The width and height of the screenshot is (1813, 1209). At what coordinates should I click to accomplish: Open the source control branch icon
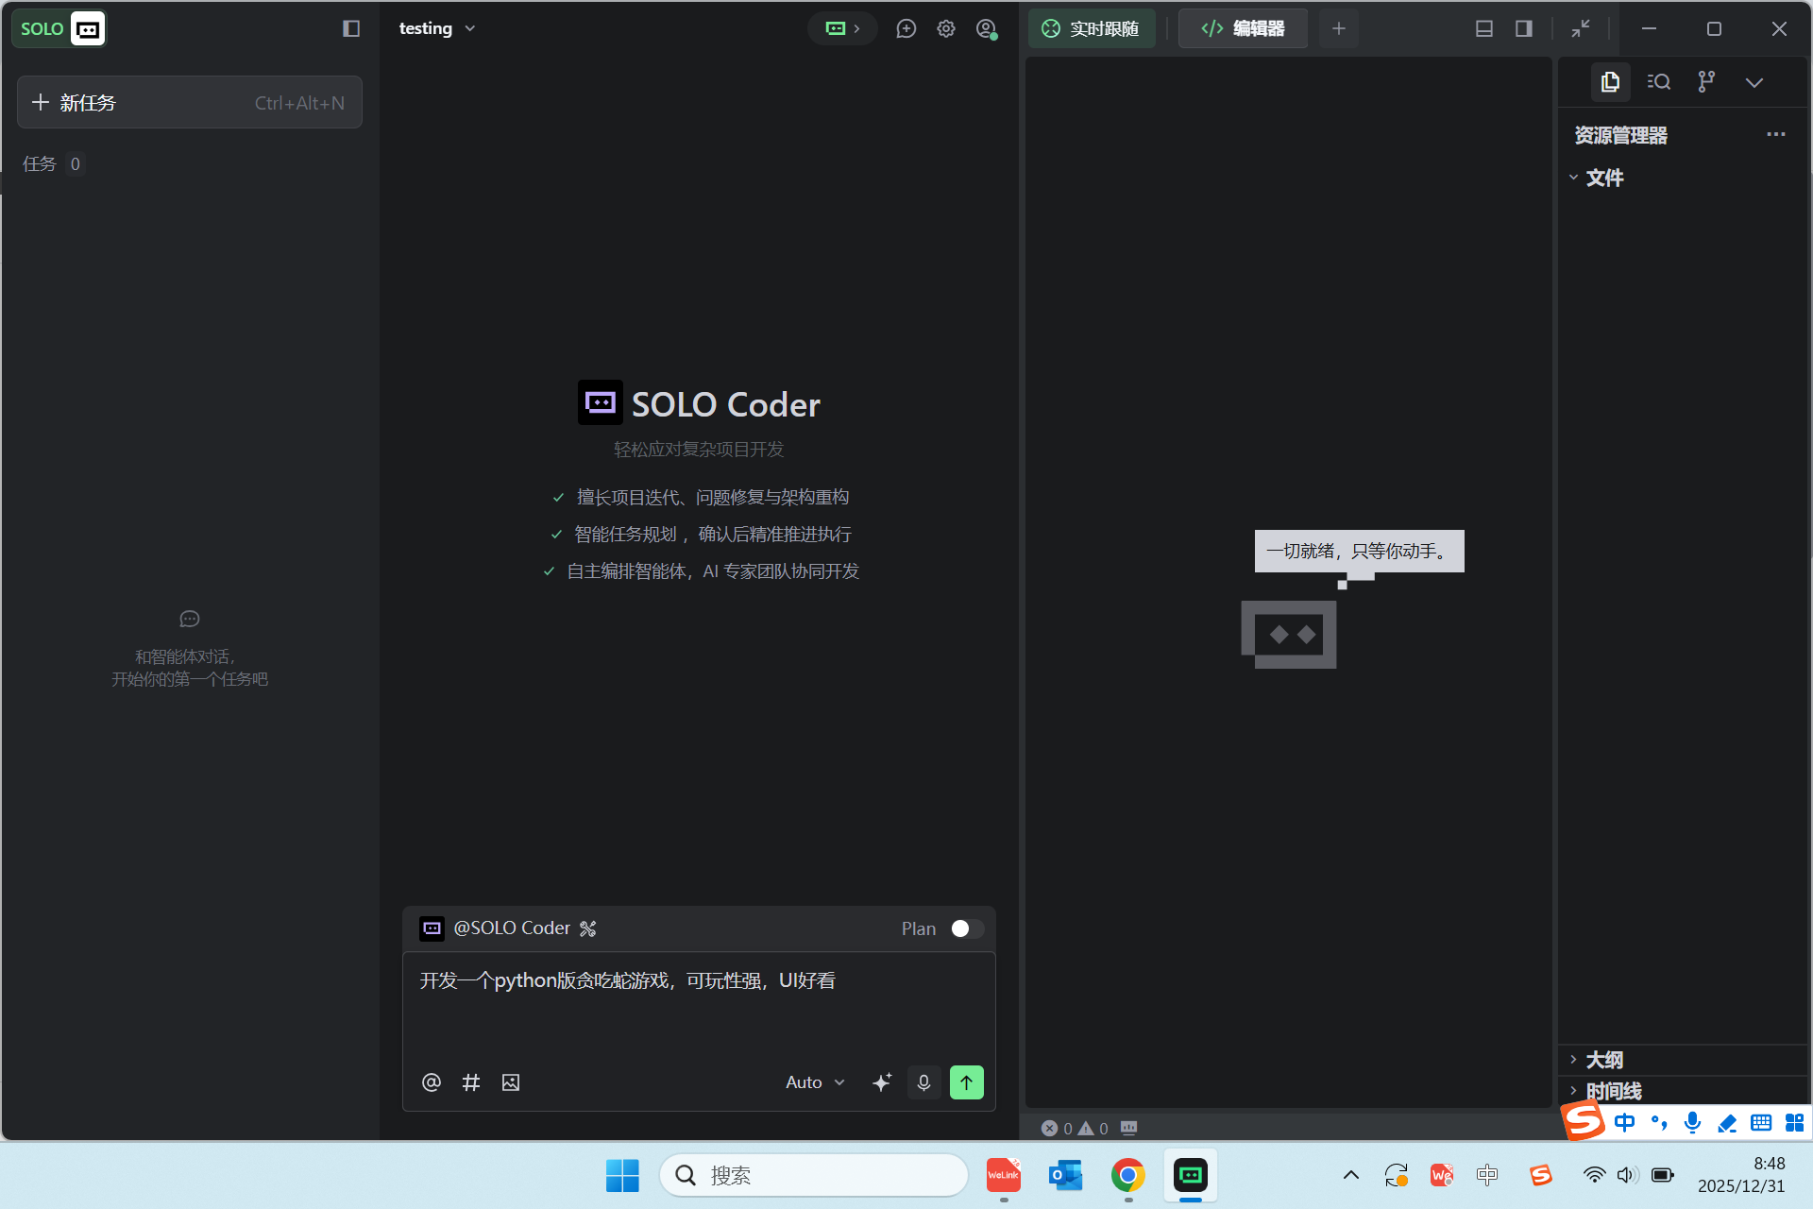[1706, 82]
